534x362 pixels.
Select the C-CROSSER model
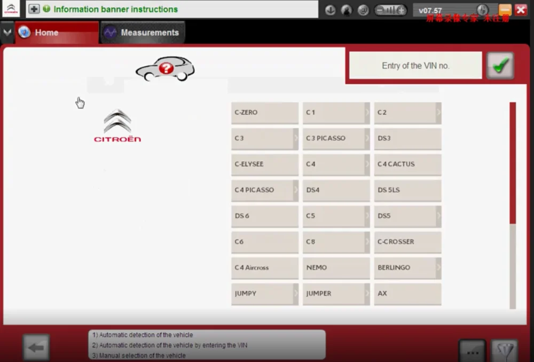pos(407,242)
